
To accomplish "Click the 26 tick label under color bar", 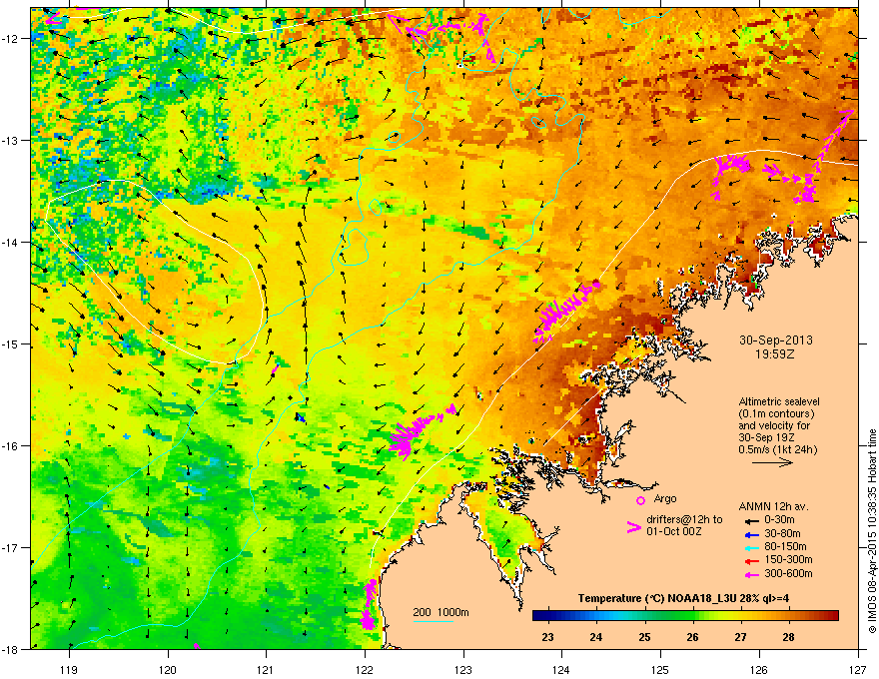I will tap(692, 637).
